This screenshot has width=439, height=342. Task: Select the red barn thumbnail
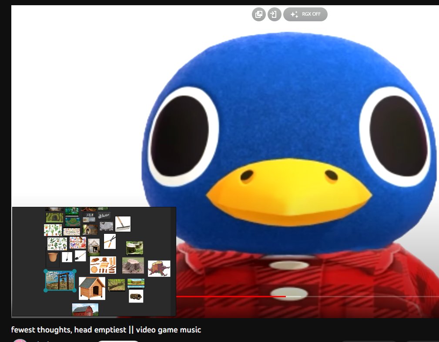click(85, 309)
